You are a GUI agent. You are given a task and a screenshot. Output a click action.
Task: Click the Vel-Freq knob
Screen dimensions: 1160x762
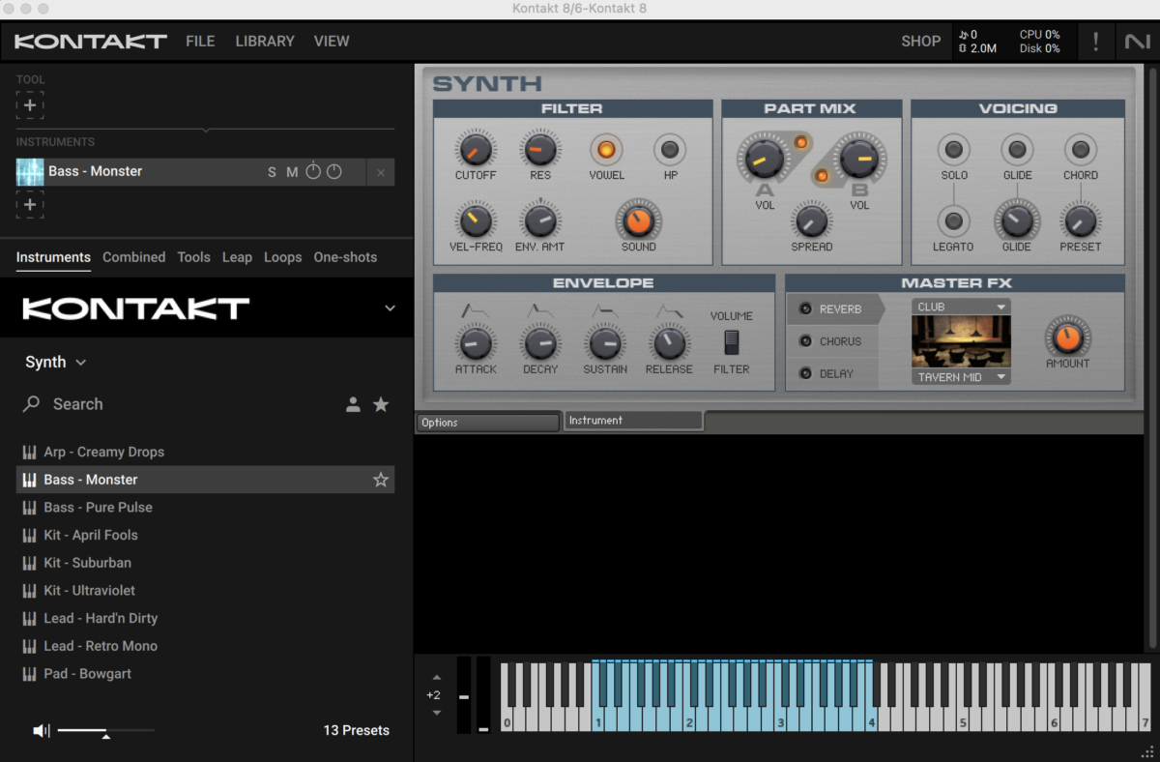[x=475, y=221]
